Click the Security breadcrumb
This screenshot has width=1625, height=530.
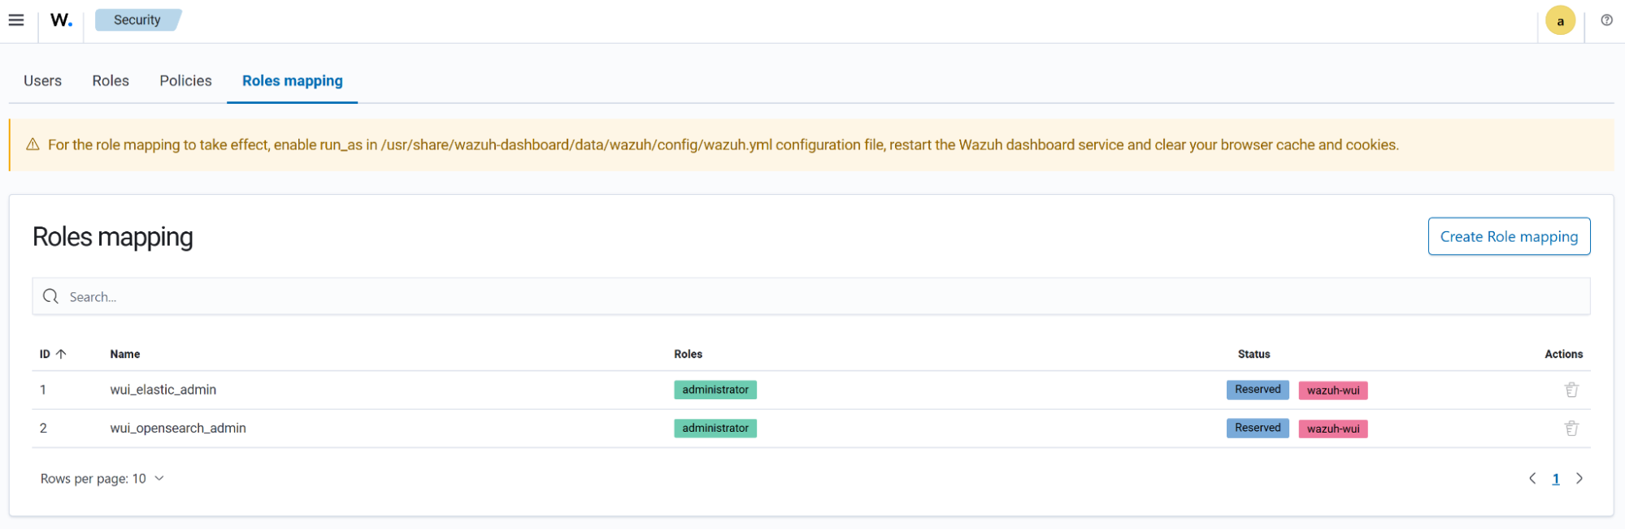pyautogui.click(x=137, y=20)
